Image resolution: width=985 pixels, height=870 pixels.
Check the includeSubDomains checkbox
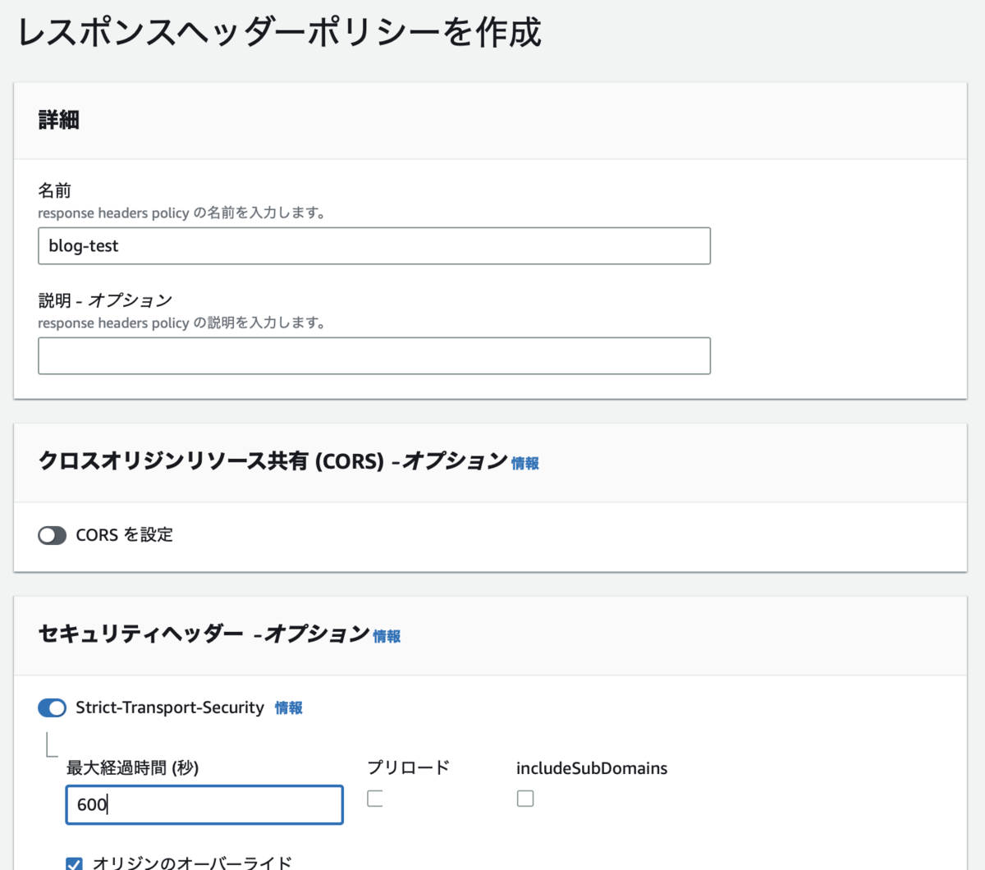(525, 799)
